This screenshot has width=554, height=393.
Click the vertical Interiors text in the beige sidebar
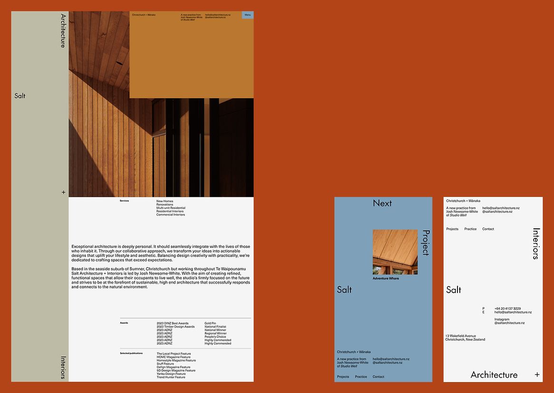(63, 367)
